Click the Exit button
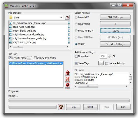Viewport: 138px width, 118px height. tap(123, 107)
